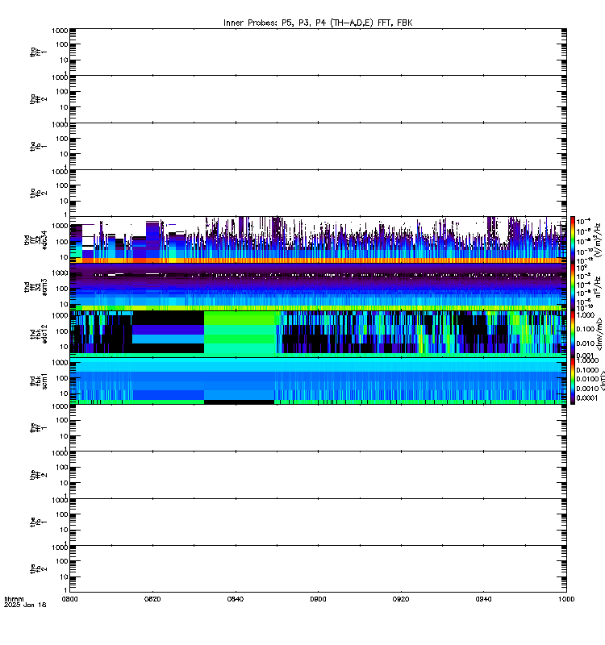
Task: Click the '100' y-axis tick of thd edc12 panel
Action: pos(62,331)
